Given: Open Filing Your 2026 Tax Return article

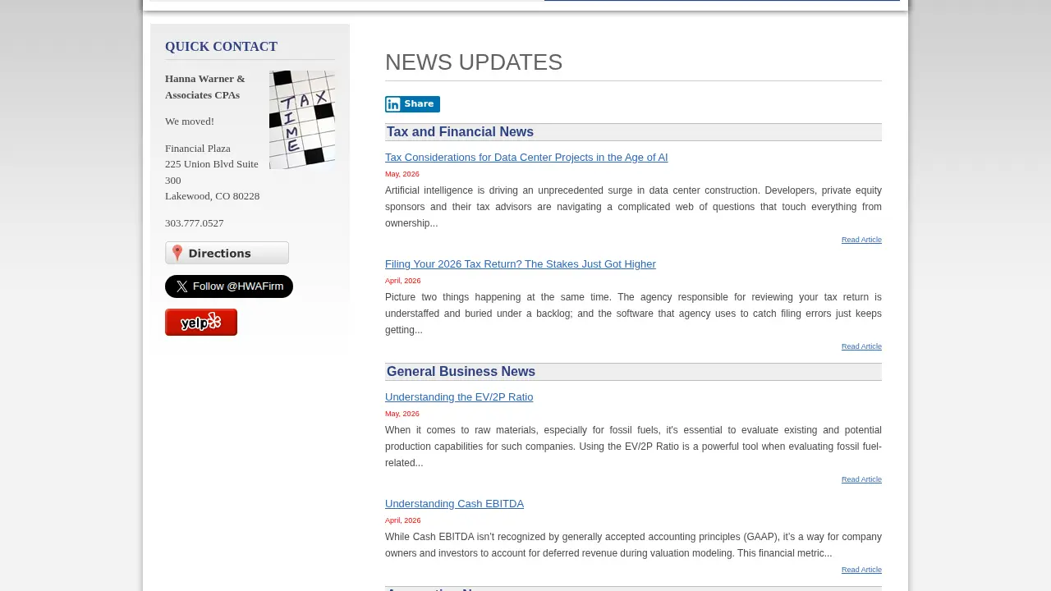Looking at the screenshot, I should pos(521,264).
